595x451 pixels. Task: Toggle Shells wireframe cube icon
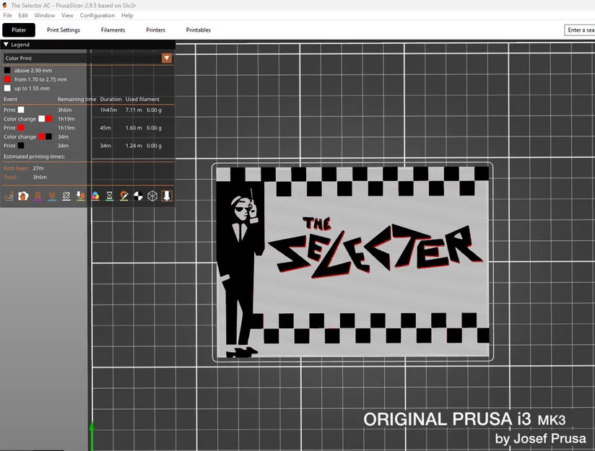(x=152, y=196)
